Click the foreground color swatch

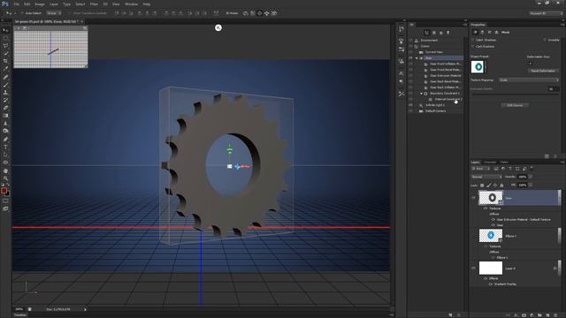[4, 191]
